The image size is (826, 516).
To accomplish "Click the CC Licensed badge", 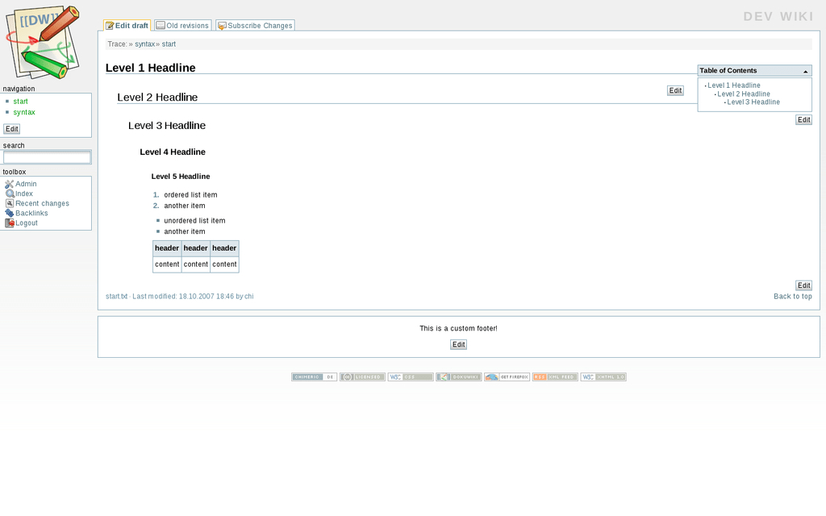I will tap(362, 377).
